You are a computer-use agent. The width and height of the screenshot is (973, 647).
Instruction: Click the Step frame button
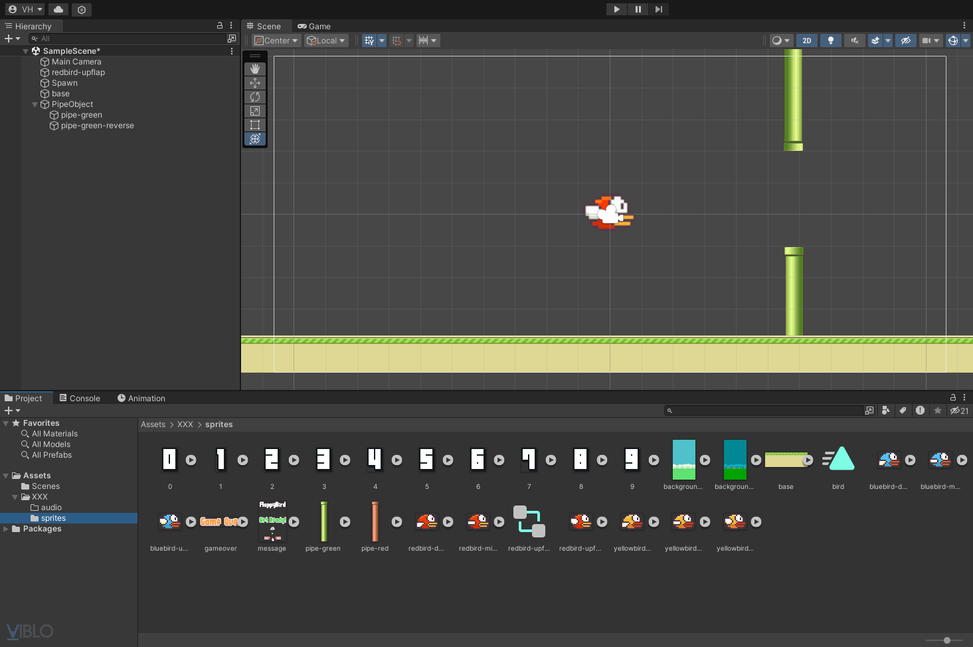658,9
